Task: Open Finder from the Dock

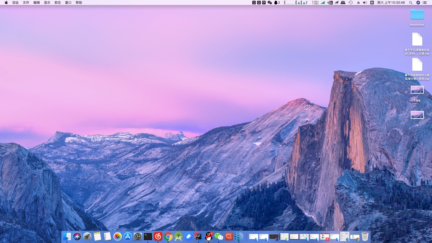Action: 67,236
